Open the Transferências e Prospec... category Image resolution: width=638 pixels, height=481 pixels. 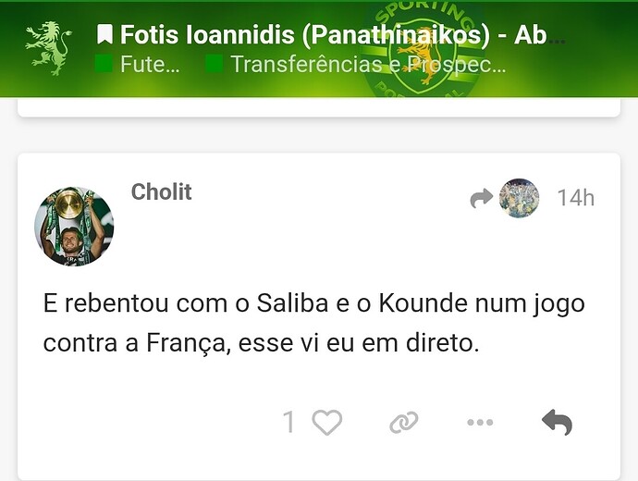click(368, 65)
